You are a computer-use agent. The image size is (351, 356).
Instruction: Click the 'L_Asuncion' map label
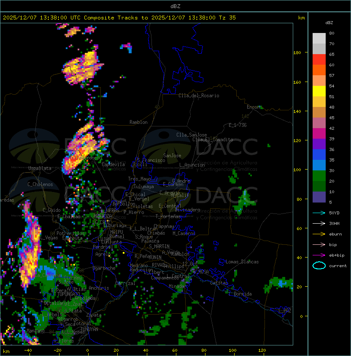point(192,165)
